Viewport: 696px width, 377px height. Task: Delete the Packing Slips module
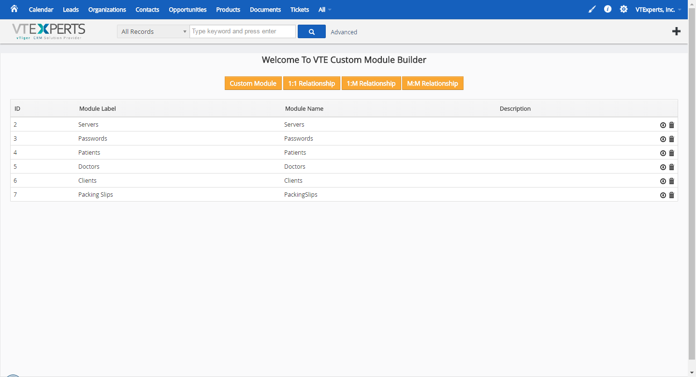coord(671,195)
